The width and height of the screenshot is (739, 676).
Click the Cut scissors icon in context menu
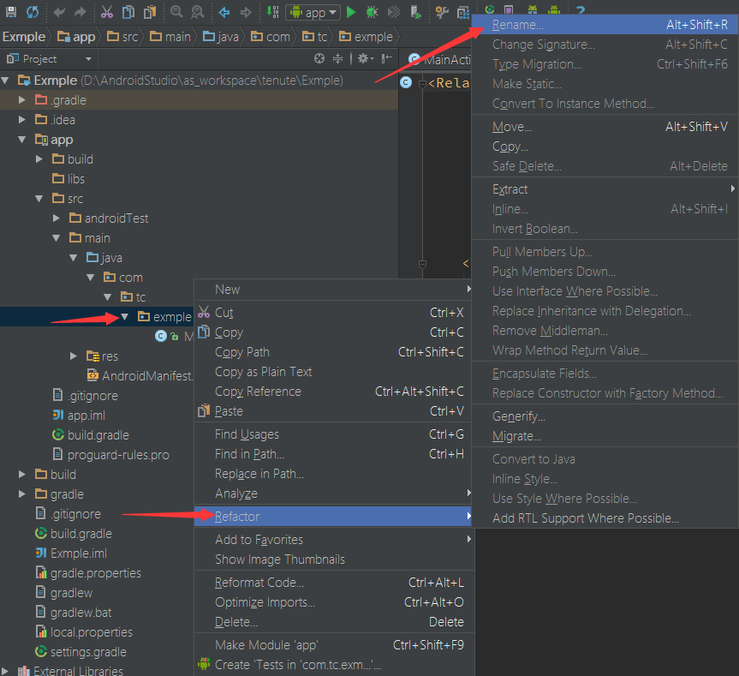point(204,312)
